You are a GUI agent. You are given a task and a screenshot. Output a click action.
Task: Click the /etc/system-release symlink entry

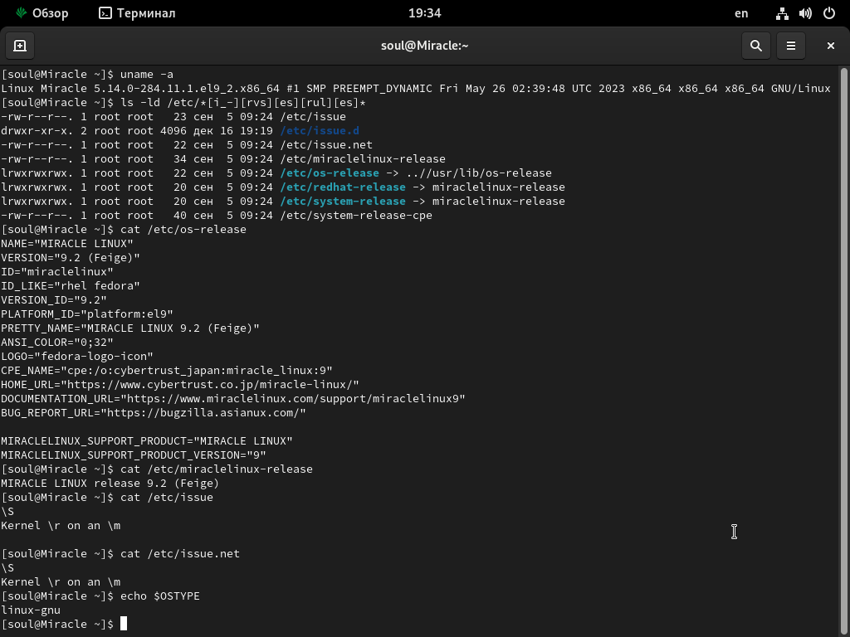tap(343, 201)
